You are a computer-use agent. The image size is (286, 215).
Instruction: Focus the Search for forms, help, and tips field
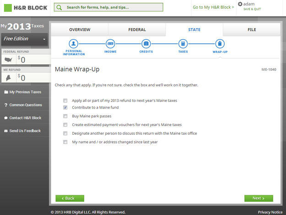(x=108, y=7)
